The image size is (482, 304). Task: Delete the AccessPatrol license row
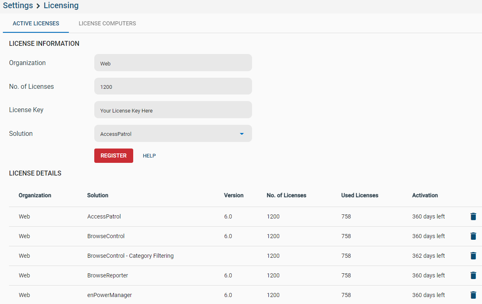coord(473,216)
